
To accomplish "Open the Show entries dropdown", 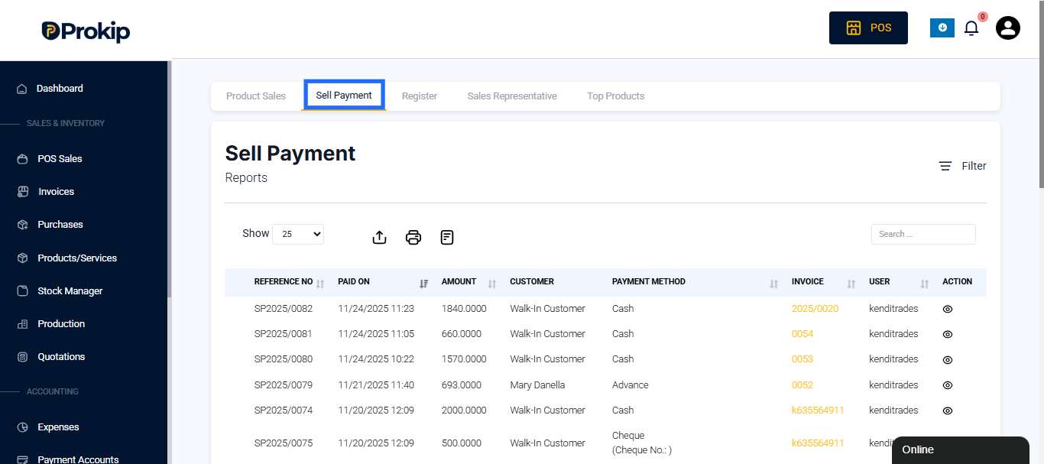I will pos(298,234).
